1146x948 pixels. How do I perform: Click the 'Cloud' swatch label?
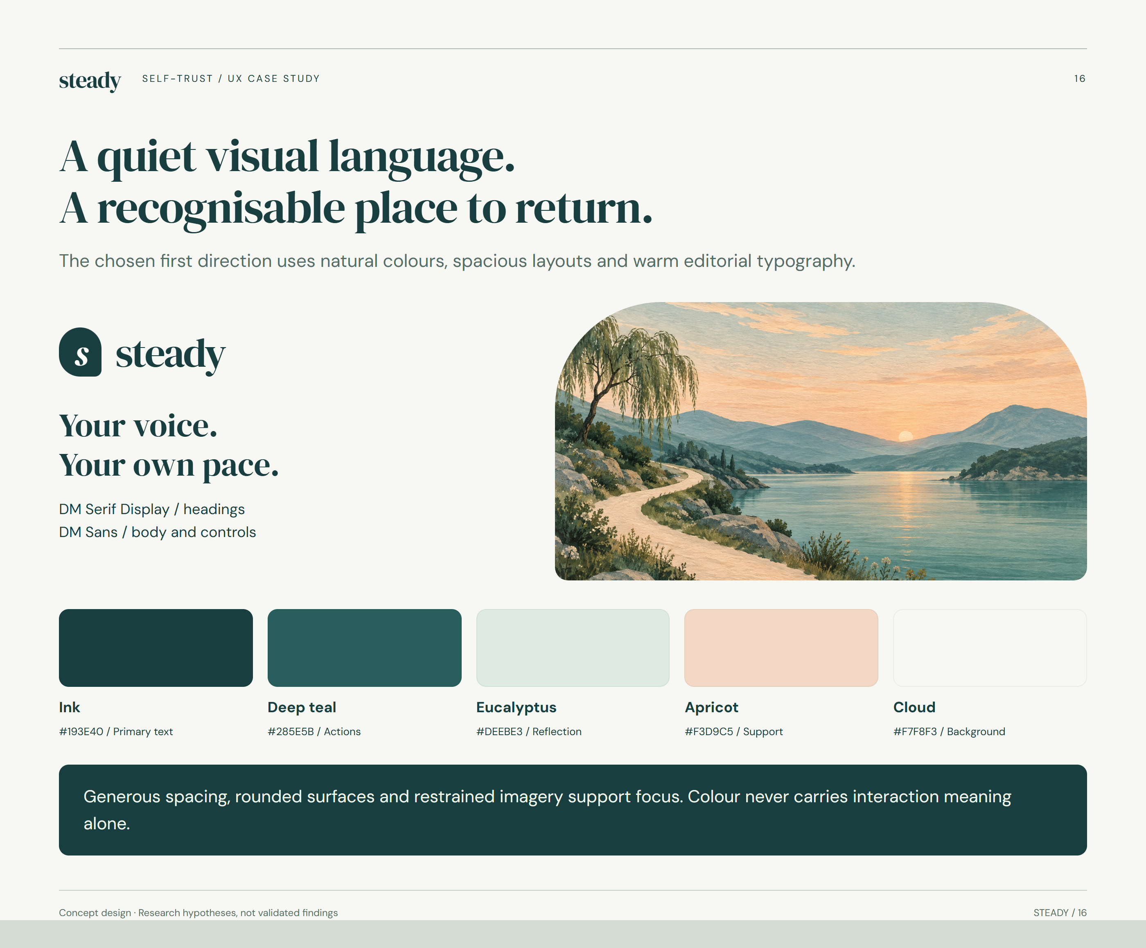914,707
